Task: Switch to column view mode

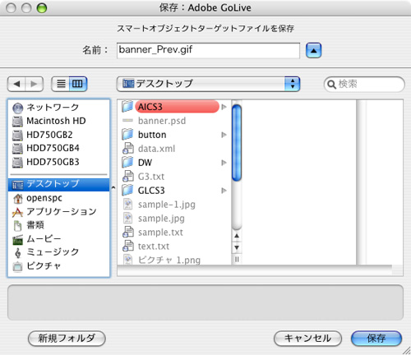Action: click(78, 84)
